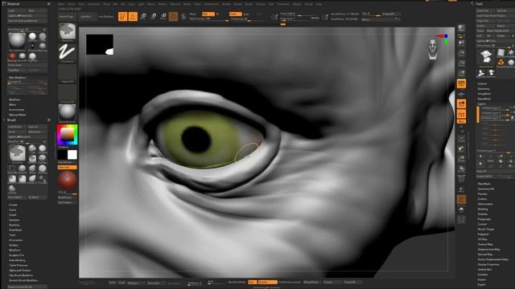Open the Texture Off slot
Image resolution: width=515 pixels, height=289 pixels.
[x=68, y=94]
